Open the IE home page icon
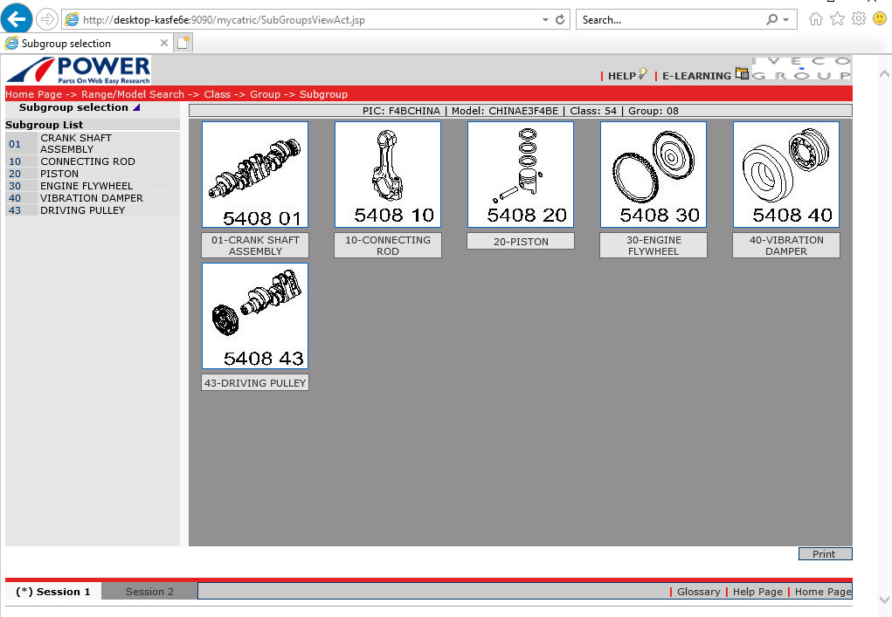The image size is (892, 617). [816, 19]
